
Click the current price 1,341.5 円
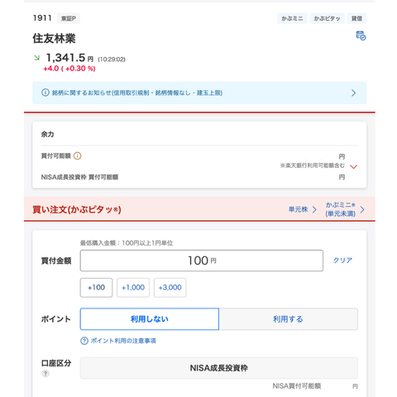coord(69,58)
